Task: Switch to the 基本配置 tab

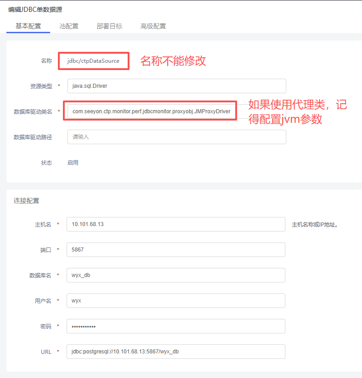Action: click(28, 26)
